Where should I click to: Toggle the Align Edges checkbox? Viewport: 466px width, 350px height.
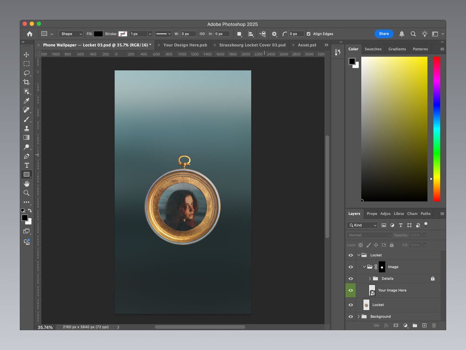point(308,34)
